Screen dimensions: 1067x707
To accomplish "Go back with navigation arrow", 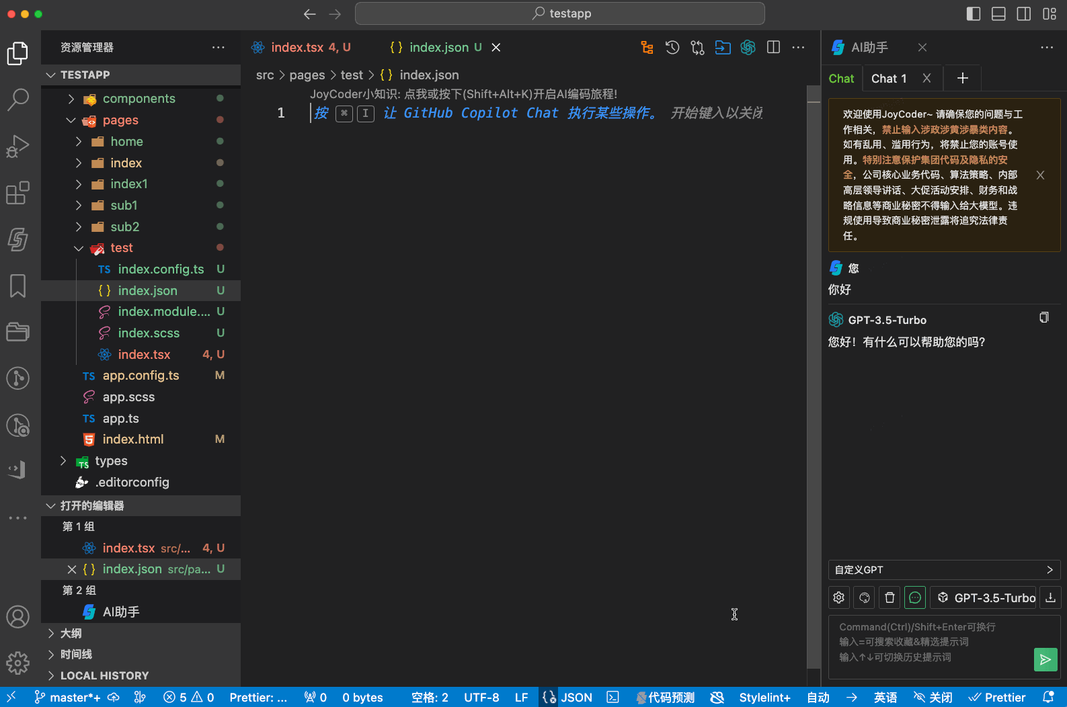I will (309, 13).
